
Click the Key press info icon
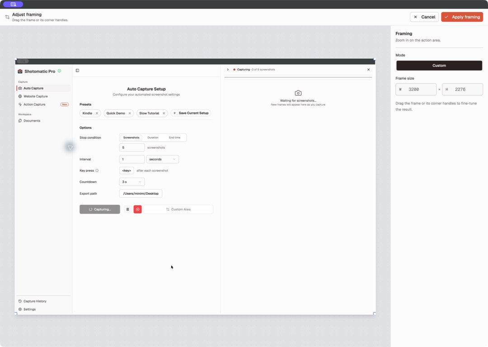click(97, 170)
